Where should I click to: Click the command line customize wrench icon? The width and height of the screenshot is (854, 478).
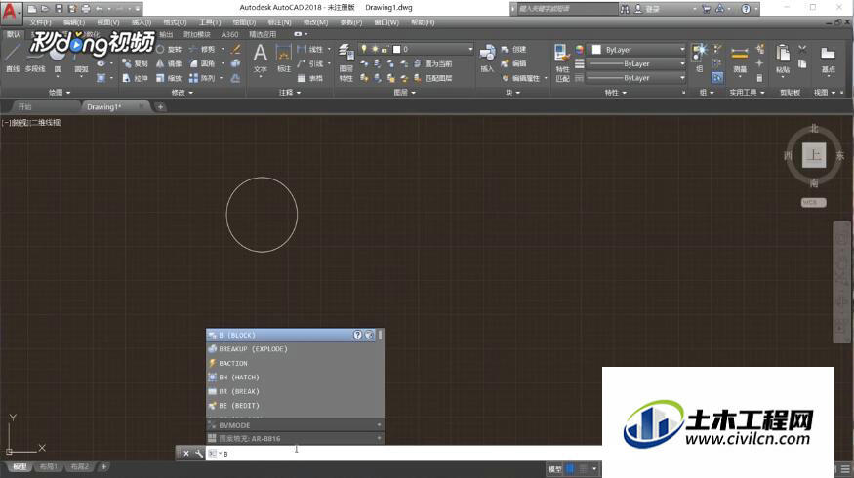(x=199, y=453)
